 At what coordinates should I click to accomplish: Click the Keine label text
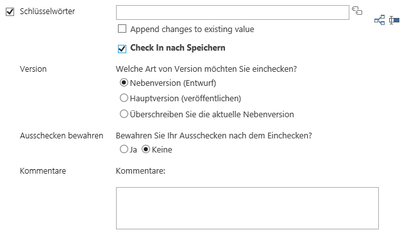coord(162,149)
